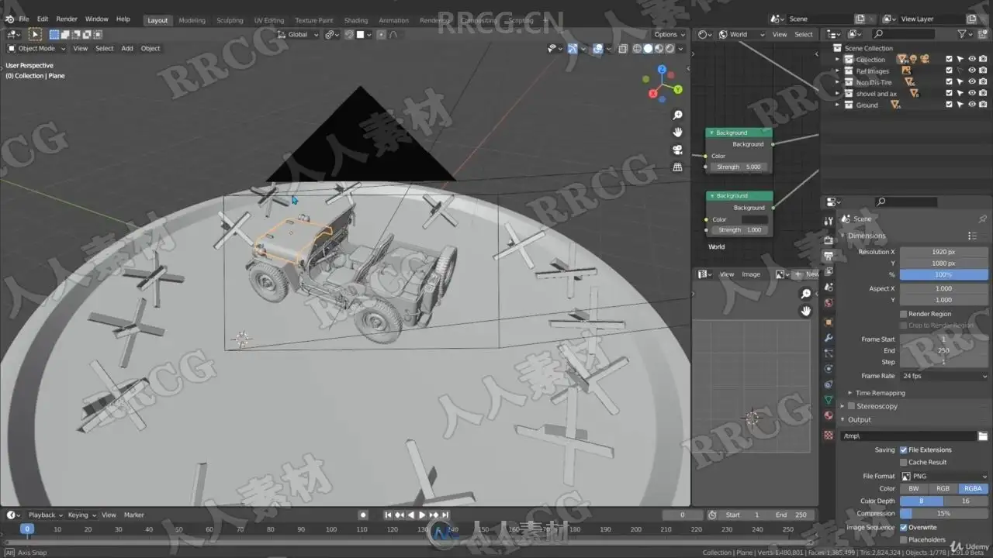
Task: Click the play animation button in timeline
Action: pyautogui.click(x=422, y=515)
